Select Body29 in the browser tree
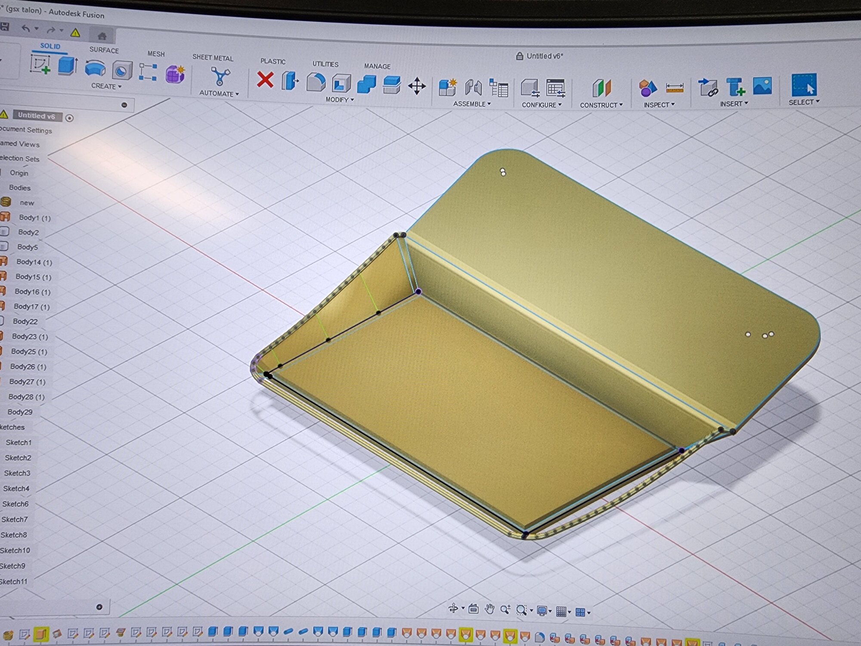Screen dimensions: 861x646 [20, 412]
